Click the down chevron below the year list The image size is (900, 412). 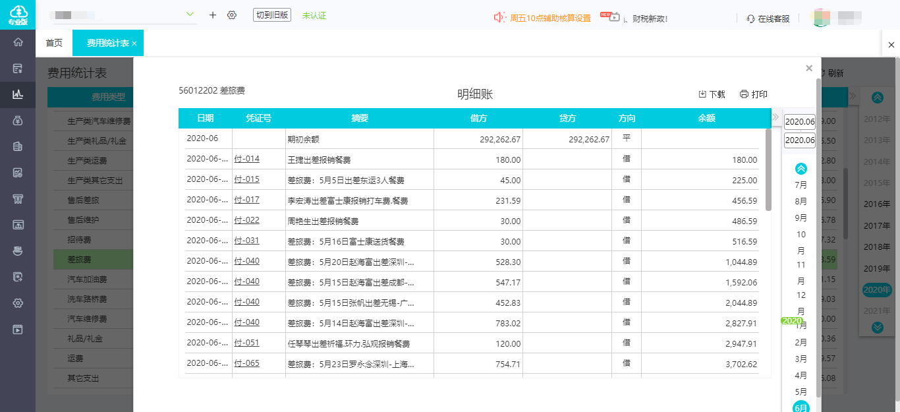click(x=877, y=327)
